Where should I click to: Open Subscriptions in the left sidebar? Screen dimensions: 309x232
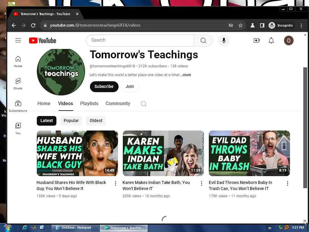pos(18,106)
